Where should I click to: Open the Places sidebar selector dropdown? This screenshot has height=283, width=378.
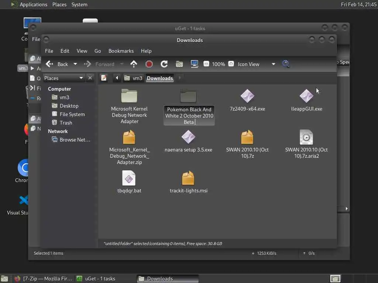64,78
